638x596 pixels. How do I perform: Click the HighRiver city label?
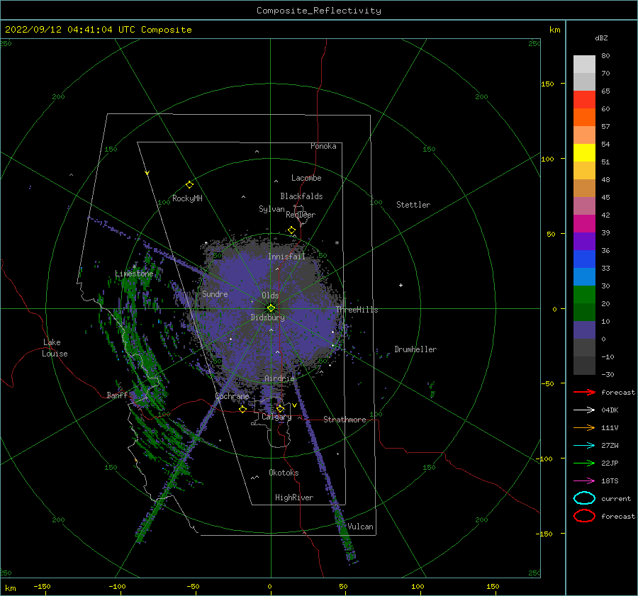pyautogui.click(x=294, y=497)
